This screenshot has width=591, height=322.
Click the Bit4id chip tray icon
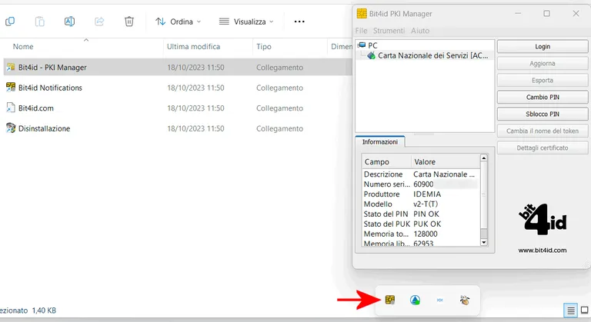click(x=390, y=300)
